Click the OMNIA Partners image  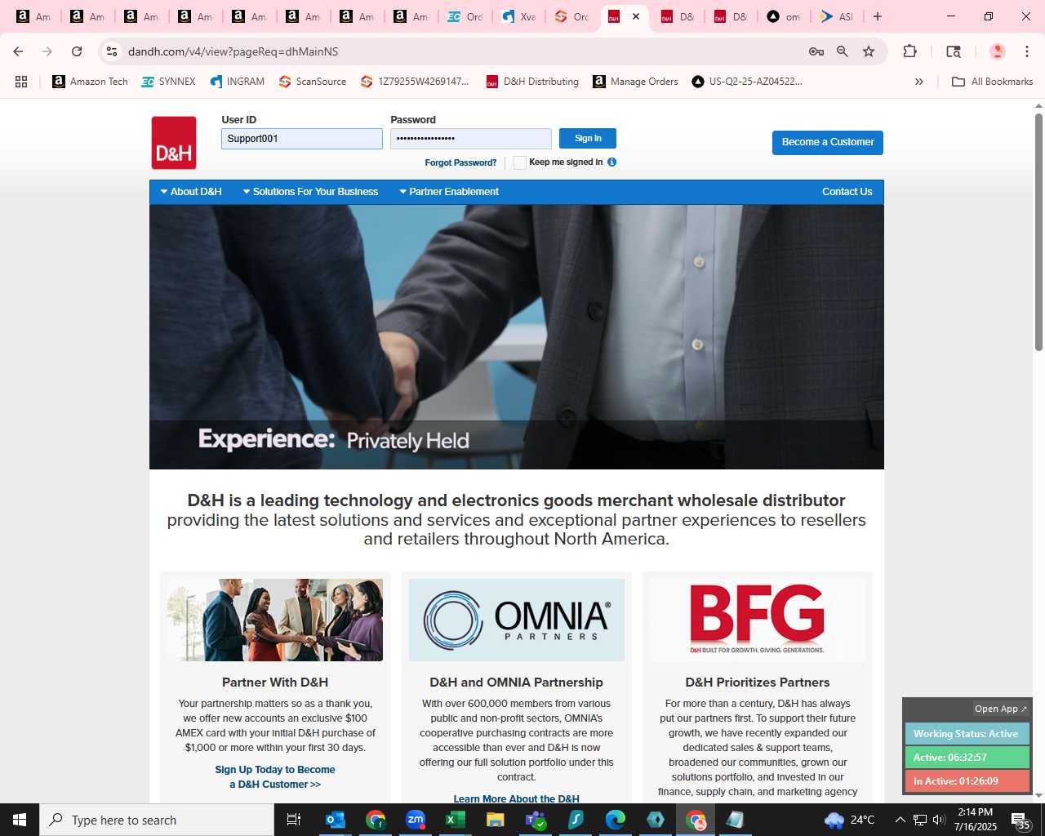coord(517,620)
